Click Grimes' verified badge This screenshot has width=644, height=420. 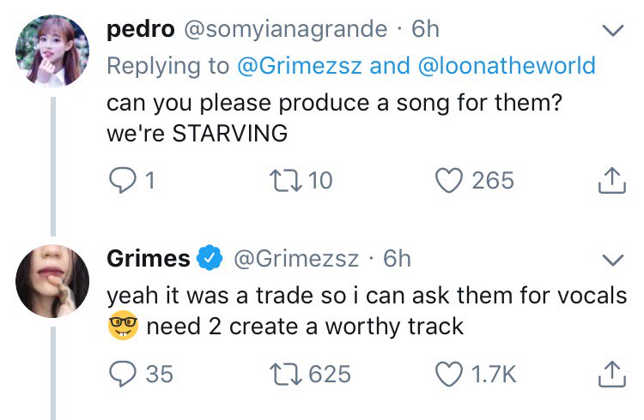click(210, 258)
